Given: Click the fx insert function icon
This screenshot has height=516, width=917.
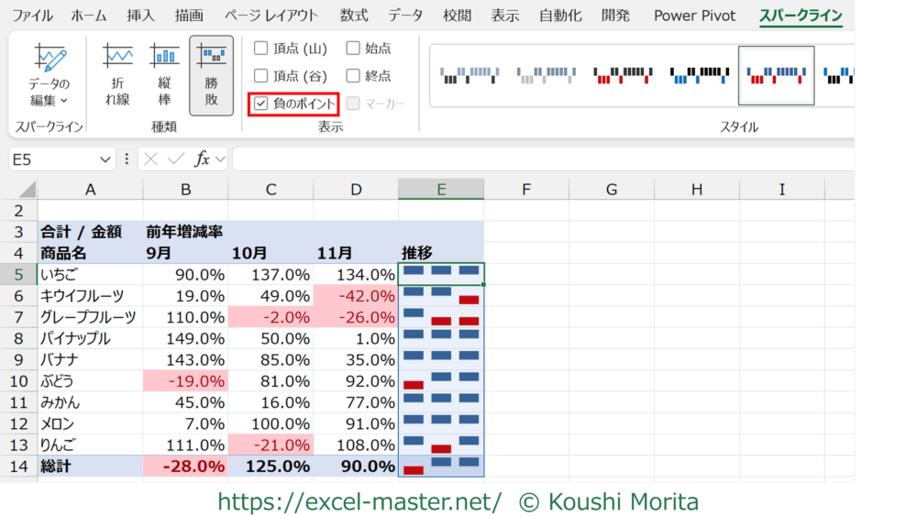Looking at the screenshot, I should coord(202,159).
